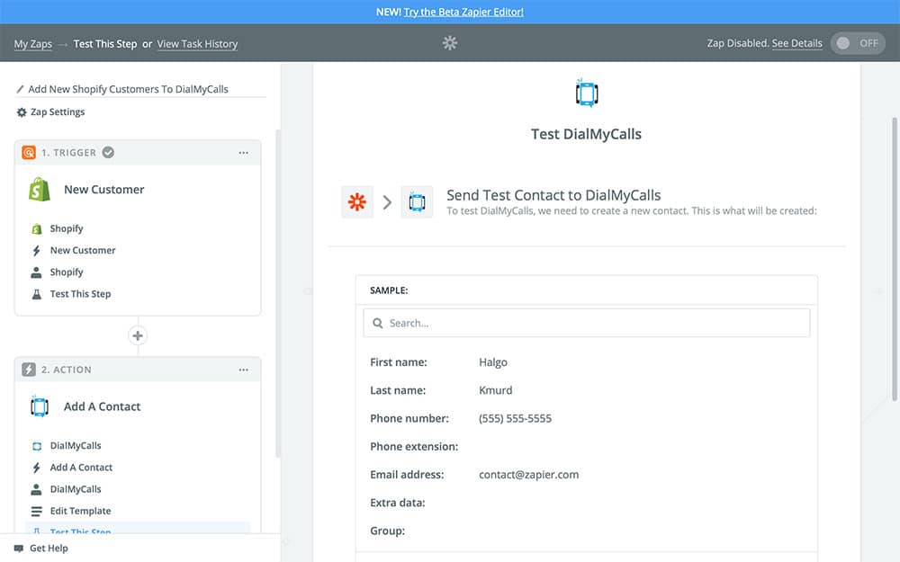900x562 pixels.
Task: Click the Shopify bag icon beside New Customer
Action: point(39,190)
